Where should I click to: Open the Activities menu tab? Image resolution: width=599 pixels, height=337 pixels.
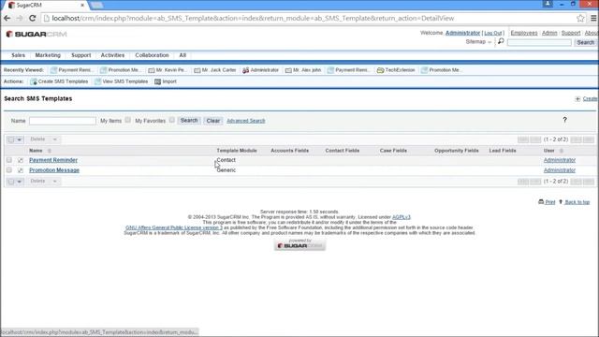pyautogui.click(x=112, y=55)
